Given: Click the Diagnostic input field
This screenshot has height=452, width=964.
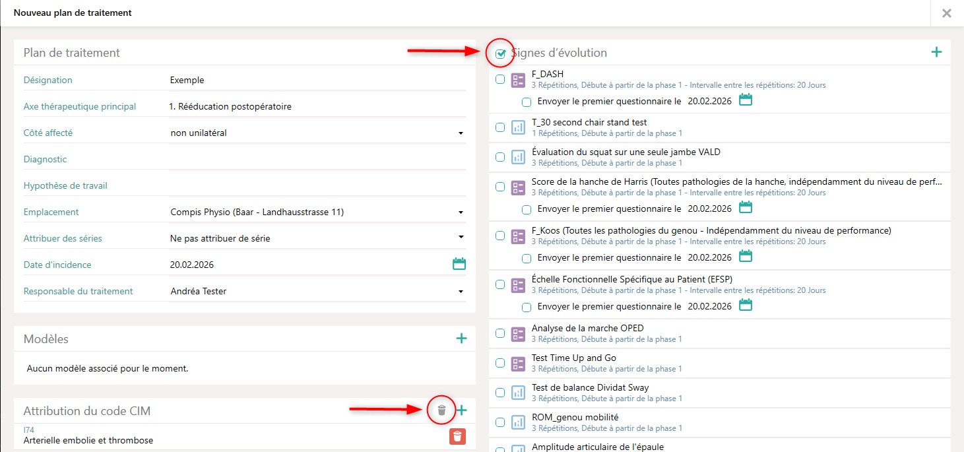Looking at the screenshot, I should pyautogui.click(x=317, y=160).
